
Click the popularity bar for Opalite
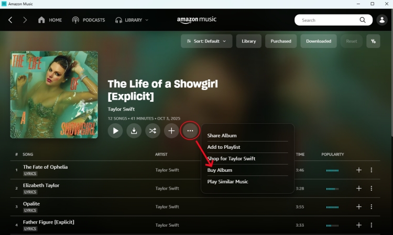click(x=332, y=207)
